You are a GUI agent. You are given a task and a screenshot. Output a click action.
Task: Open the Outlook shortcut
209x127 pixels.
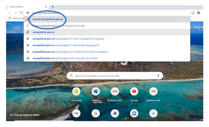tap(96, 92)
